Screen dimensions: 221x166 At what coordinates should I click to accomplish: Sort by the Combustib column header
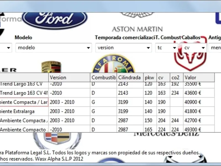point(103,77)
